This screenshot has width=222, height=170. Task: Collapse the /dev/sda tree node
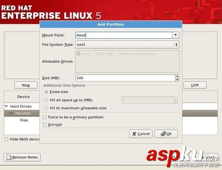pyautogui.click(x=11, y=113)
